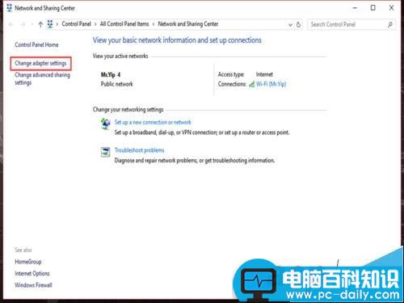Image resolution: width=404 pixels, height=303 pixels.
Task: Open Change adapter settings
Action: pos(40,63)
